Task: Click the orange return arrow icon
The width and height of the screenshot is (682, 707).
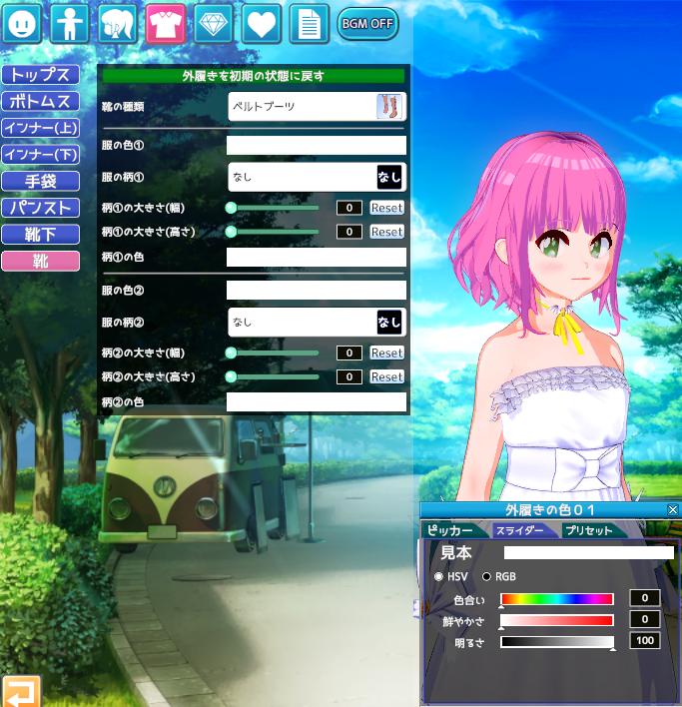Action: coord(20,691)
